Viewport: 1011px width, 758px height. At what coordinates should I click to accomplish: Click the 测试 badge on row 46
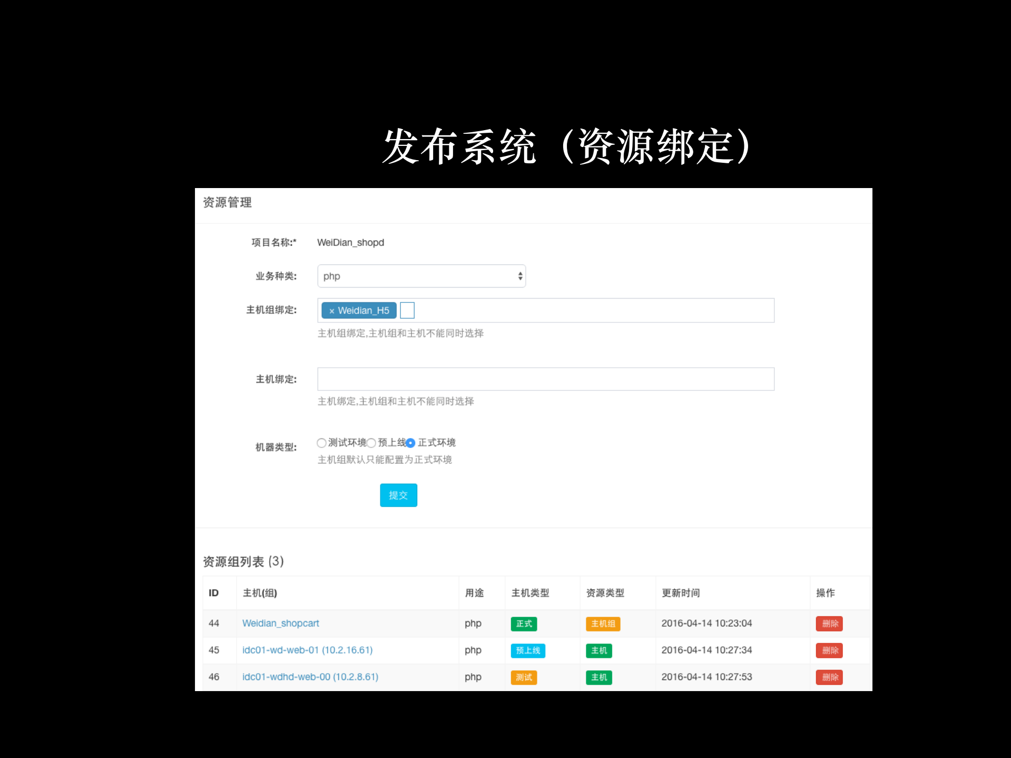coord(523,677)
